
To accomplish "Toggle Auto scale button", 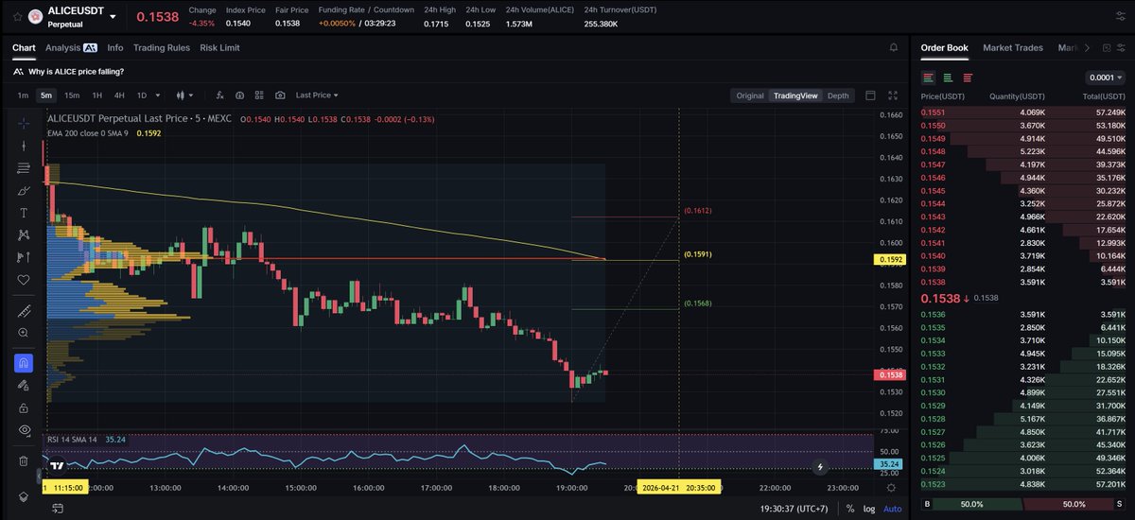I will (x=892, y=509).
